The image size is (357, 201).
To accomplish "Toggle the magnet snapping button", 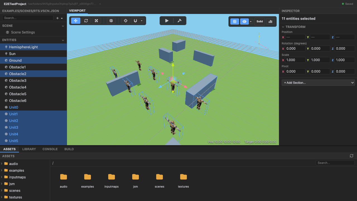I will (x=135, y=21).
